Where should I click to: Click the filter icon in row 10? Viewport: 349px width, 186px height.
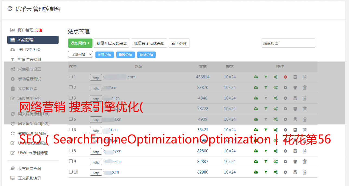[266, 172]
